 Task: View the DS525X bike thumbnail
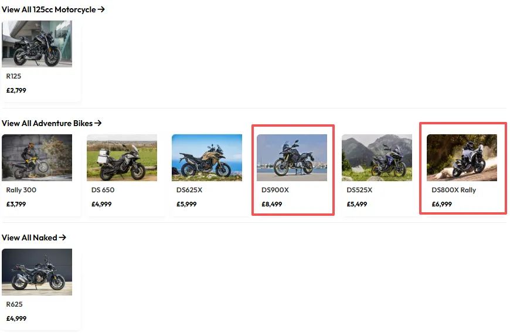pyautogui.click(x=377, y=157)
